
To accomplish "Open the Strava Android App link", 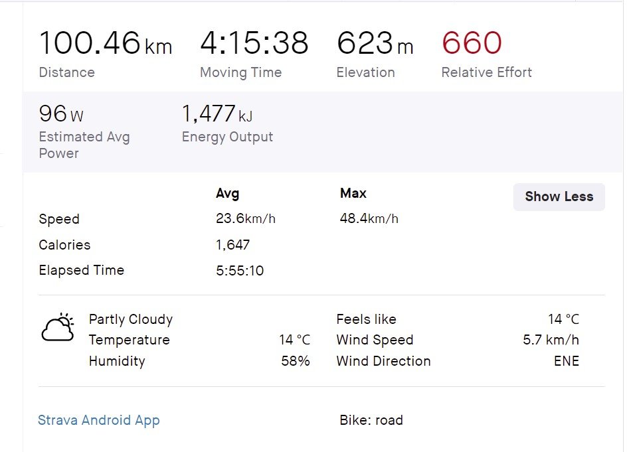I will pyautogui.click(x=99, y=420).
